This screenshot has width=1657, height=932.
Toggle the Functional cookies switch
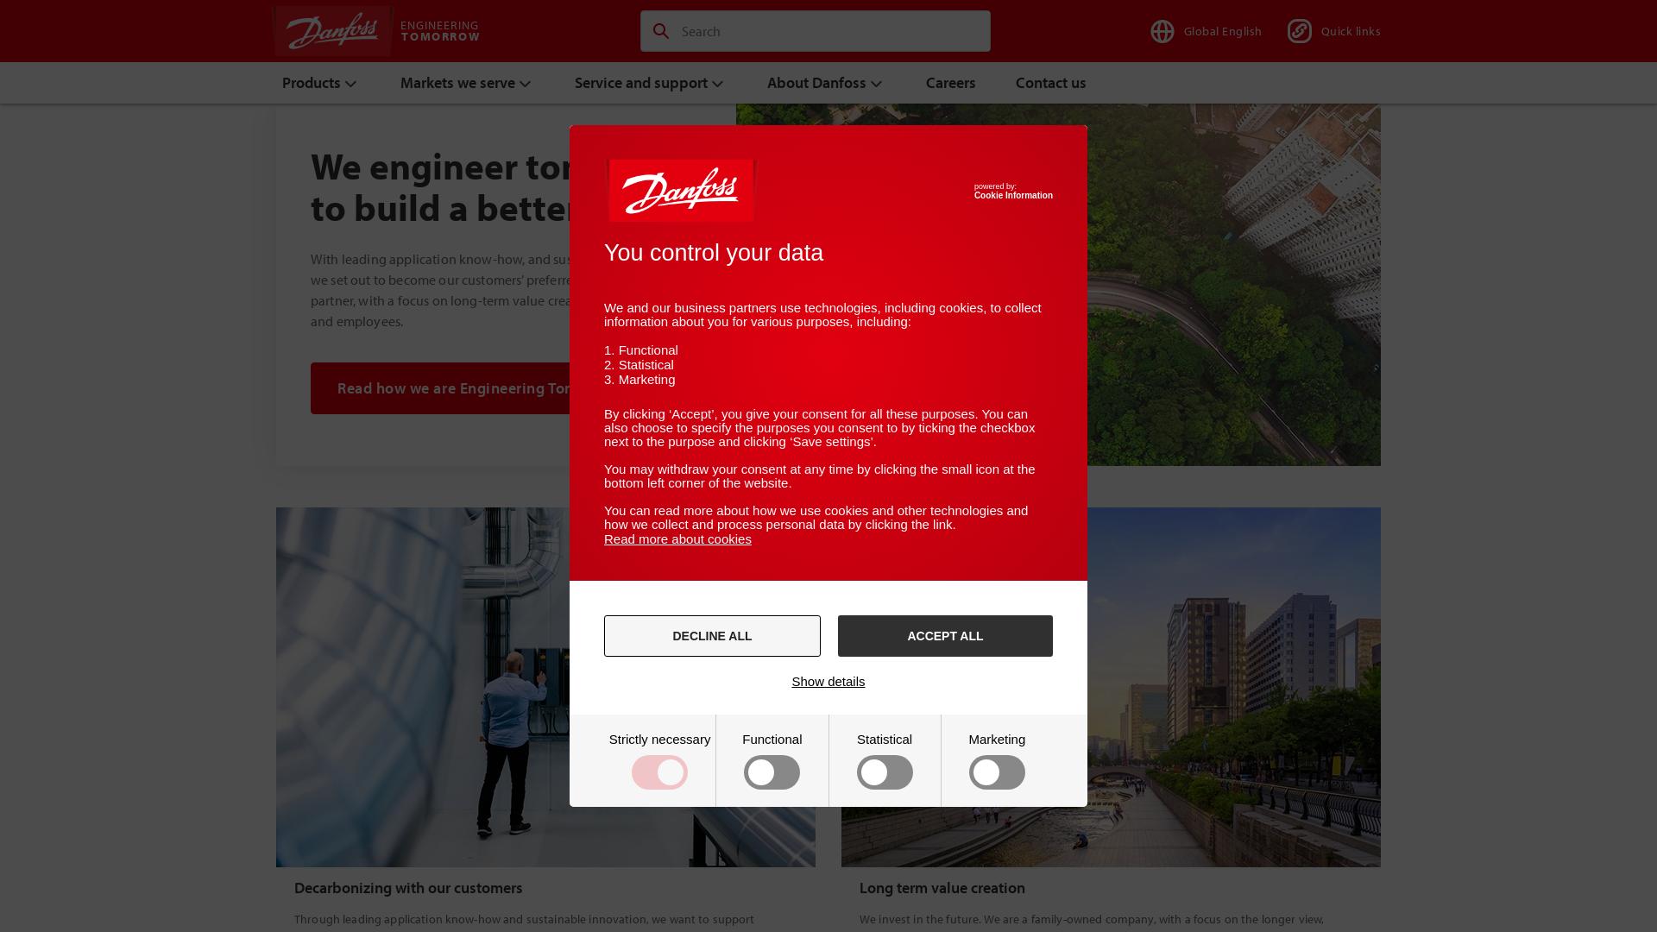(772, 772)
